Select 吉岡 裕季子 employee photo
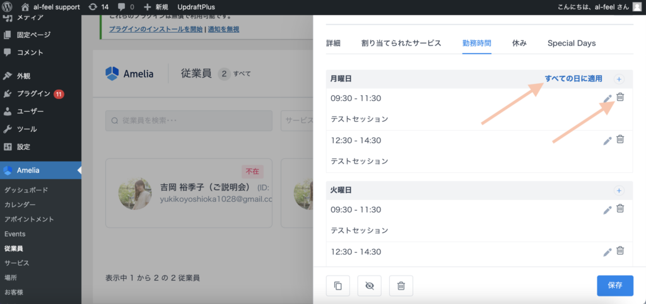646x304 pixels. click(x=135, y=193)
